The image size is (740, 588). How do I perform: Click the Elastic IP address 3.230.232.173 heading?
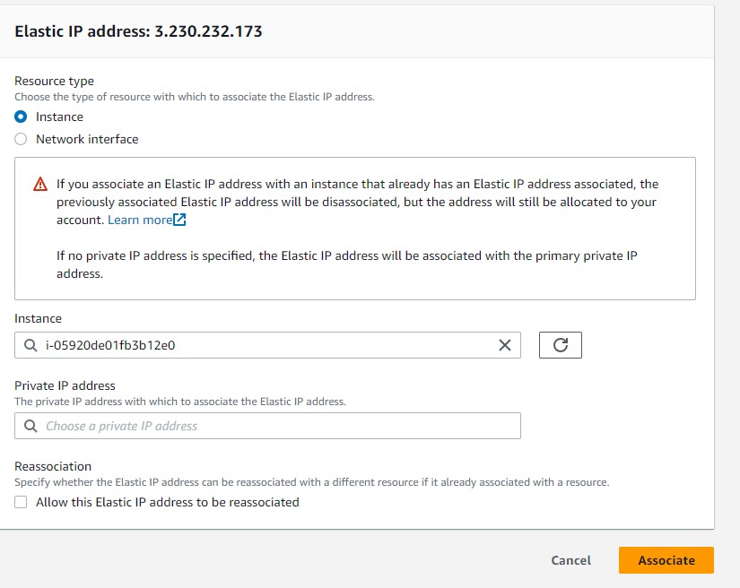pyautogui.click(x=138, y=31)
